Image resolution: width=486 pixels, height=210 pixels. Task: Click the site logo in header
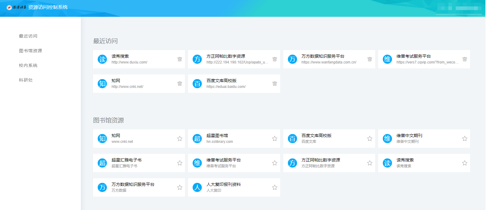point(17,7)
